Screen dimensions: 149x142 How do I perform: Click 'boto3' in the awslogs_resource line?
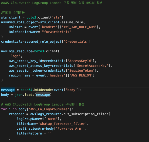pos(39,51)
